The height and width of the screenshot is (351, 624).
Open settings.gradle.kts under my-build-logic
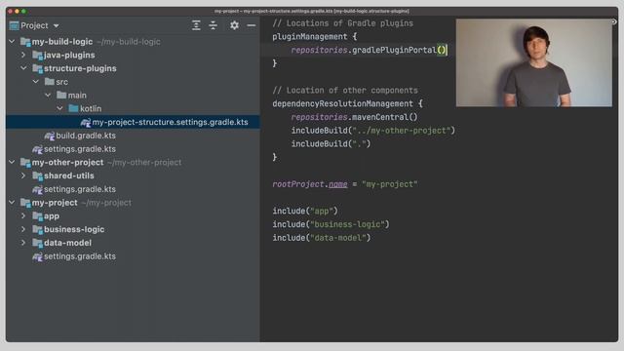point(80,149)
